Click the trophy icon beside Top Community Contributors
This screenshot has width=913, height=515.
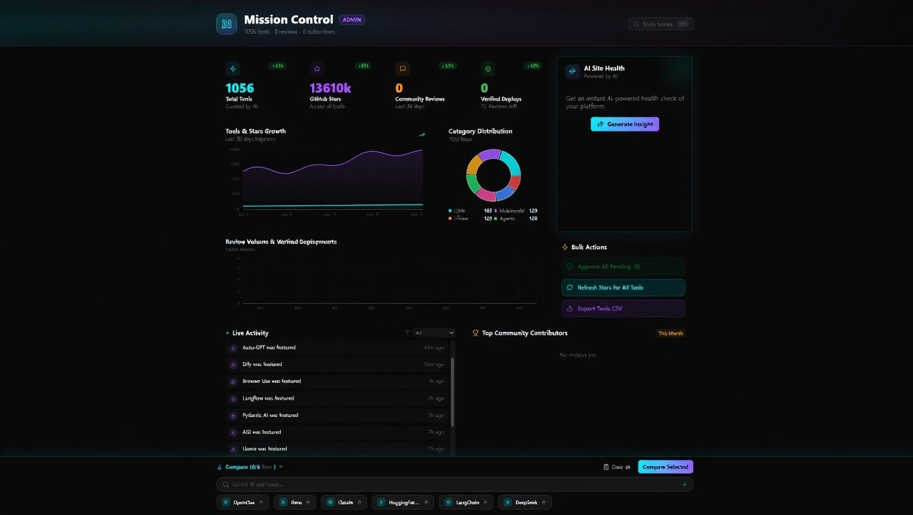(x=475, y=333)
